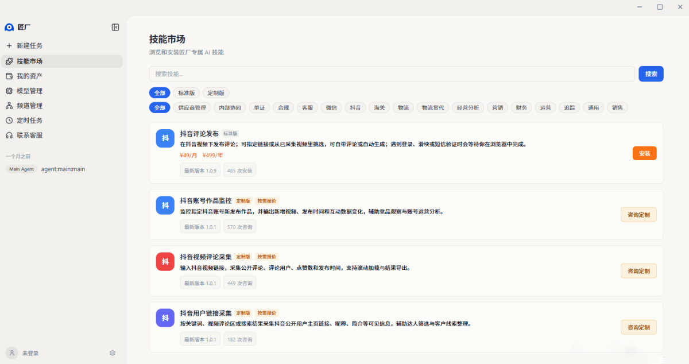Filter skills by 追踪 category
The height and width of the screenshot is (364, 689).
(x=569, y=107)
